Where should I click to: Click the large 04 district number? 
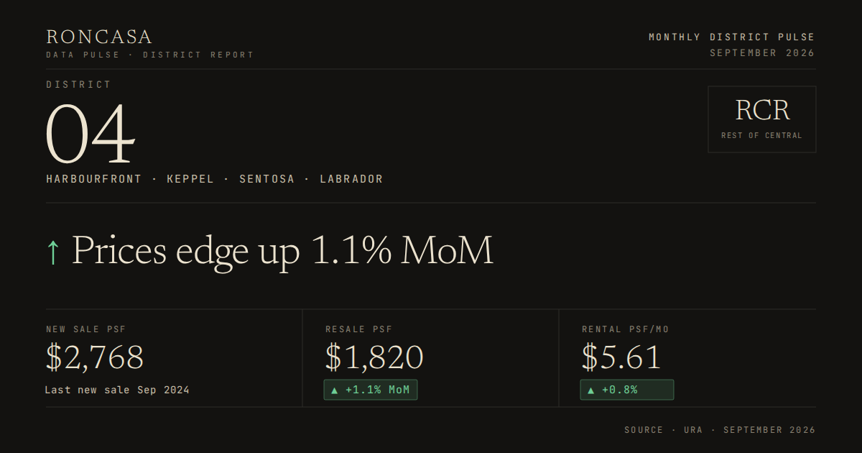tap(91, 135)
